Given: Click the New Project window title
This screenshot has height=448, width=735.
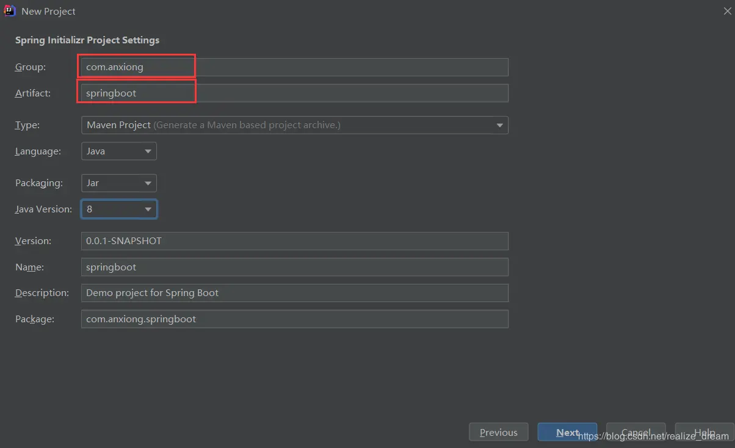Looking at the screenshot, I should point(48,12).
